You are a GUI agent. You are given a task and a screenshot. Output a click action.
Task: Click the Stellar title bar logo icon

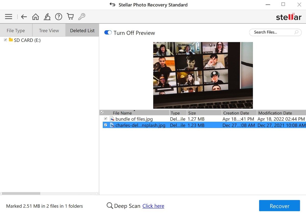112,5
